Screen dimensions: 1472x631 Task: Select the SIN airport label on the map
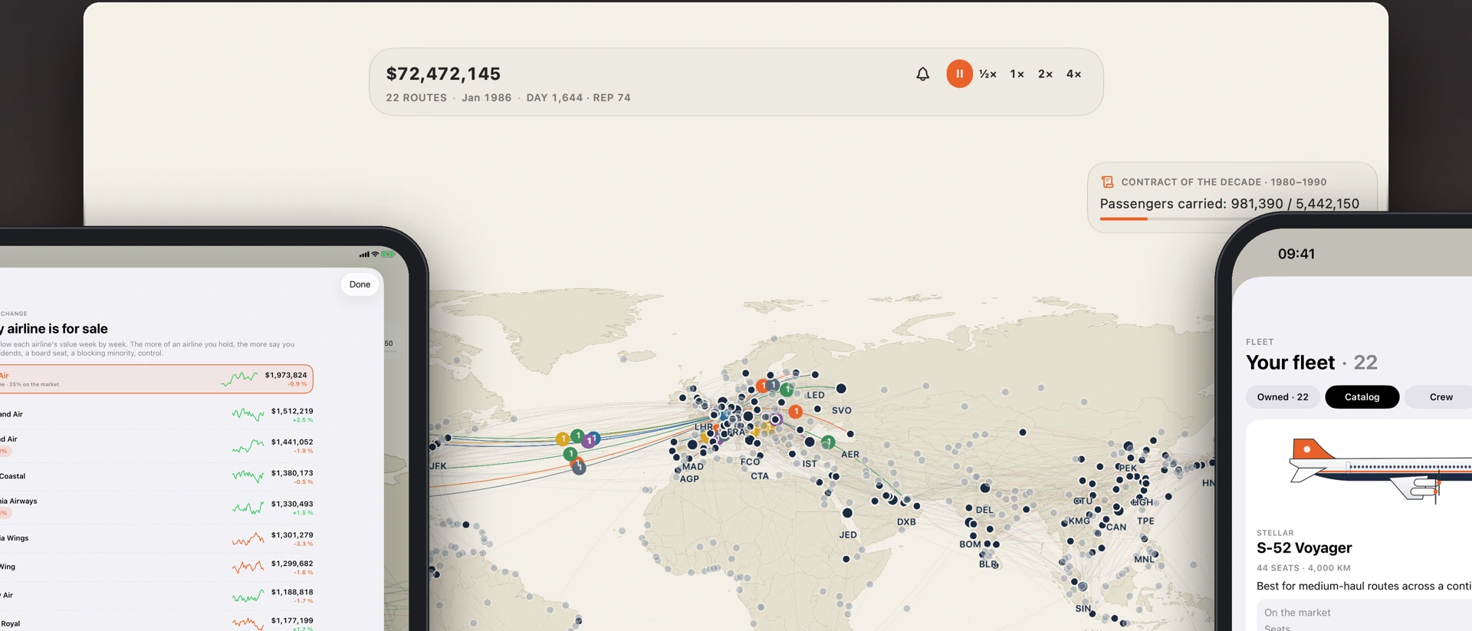[1083, 609]
